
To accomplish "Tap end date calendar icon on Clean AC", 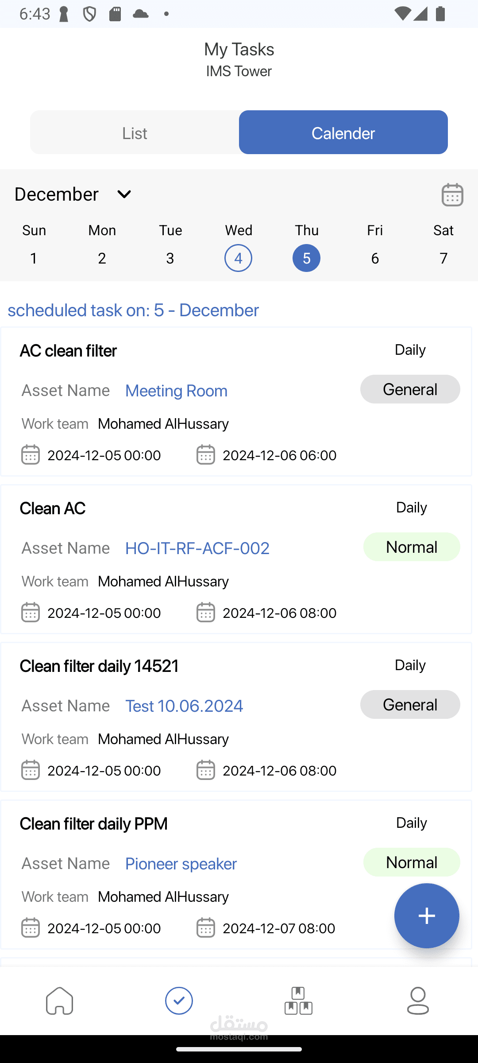I will pos(206,613).
